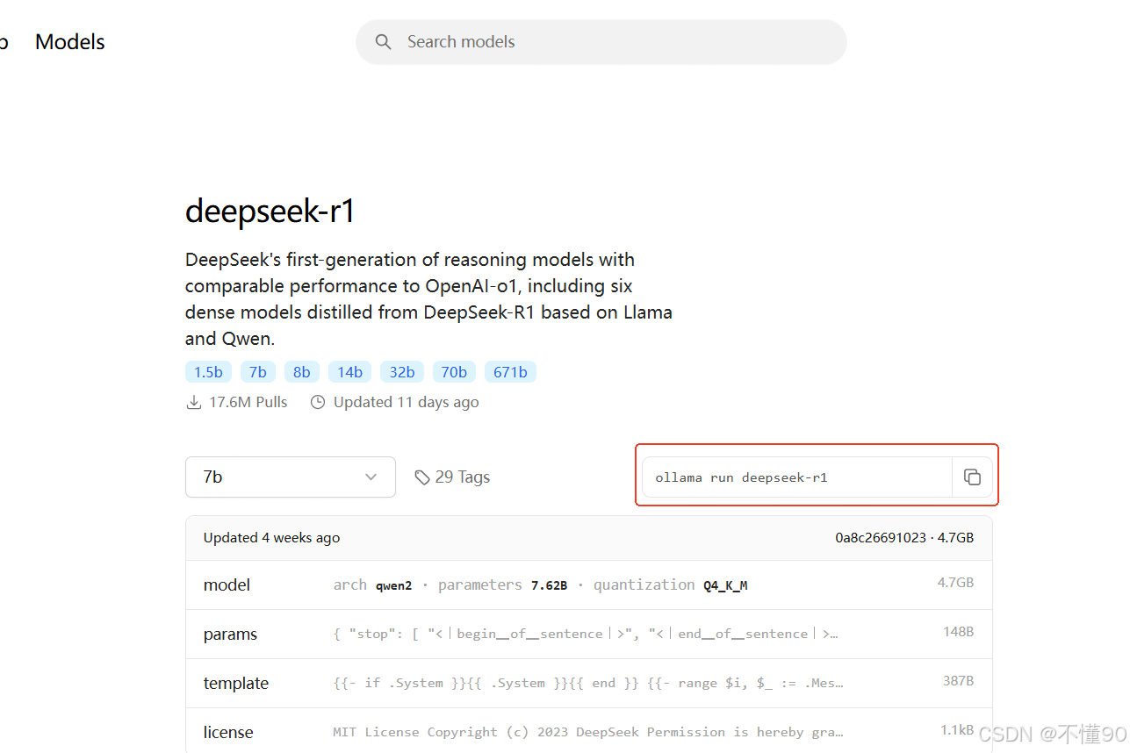Select the 671b model size badge
This screenshot has width=1130, height=753.
pyautogui.click(x=510, y=371)
